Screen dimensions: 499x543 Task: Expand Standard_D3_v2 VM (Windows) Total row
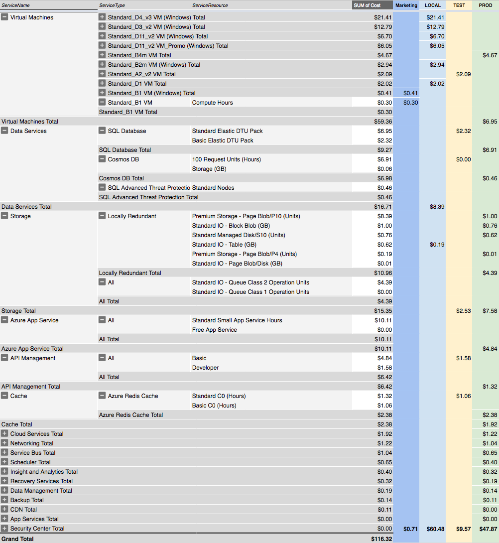pos(102,26)
